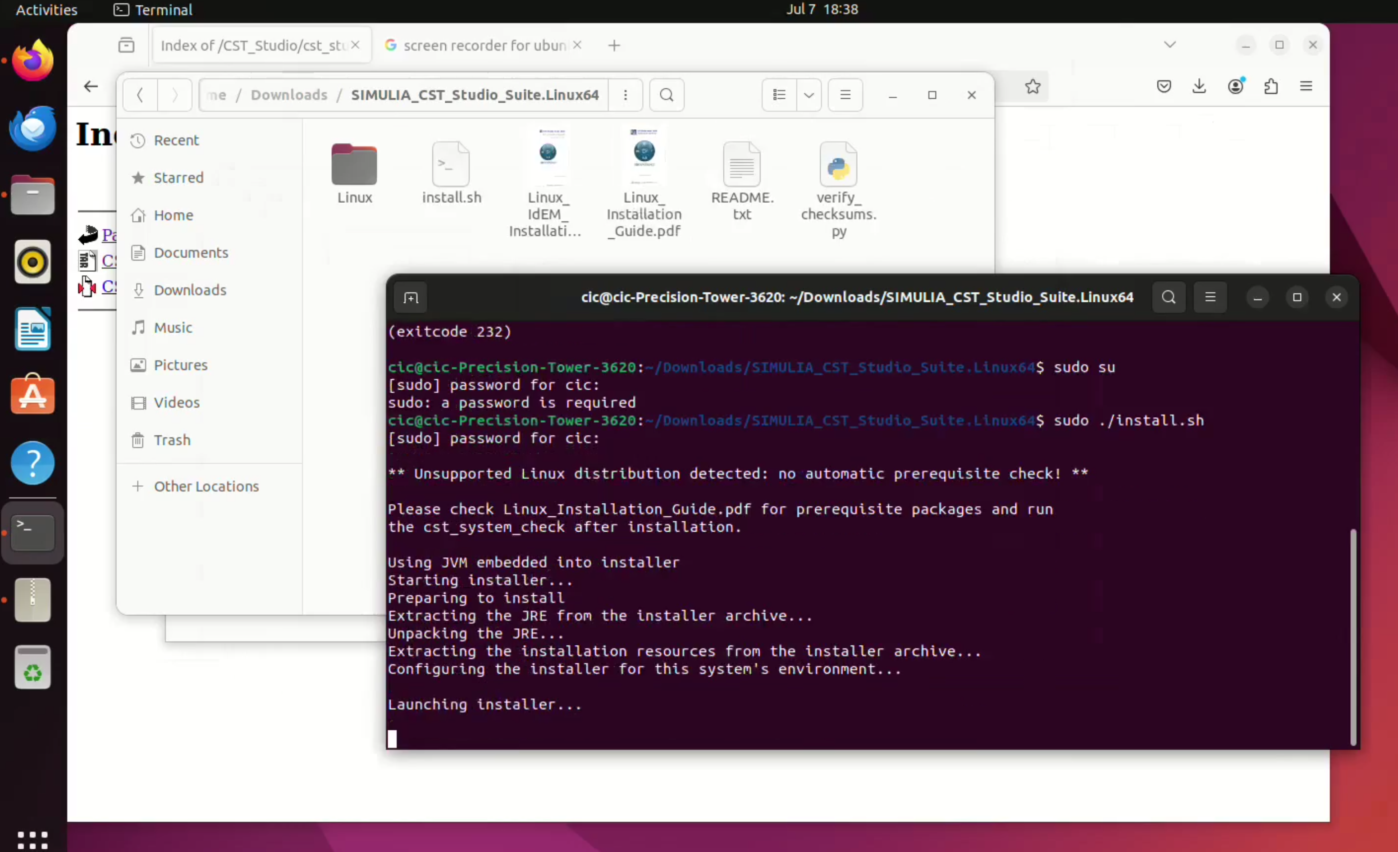
Task: Select Linux_Installation_Guide.pdf file
Action: point(644,182)
